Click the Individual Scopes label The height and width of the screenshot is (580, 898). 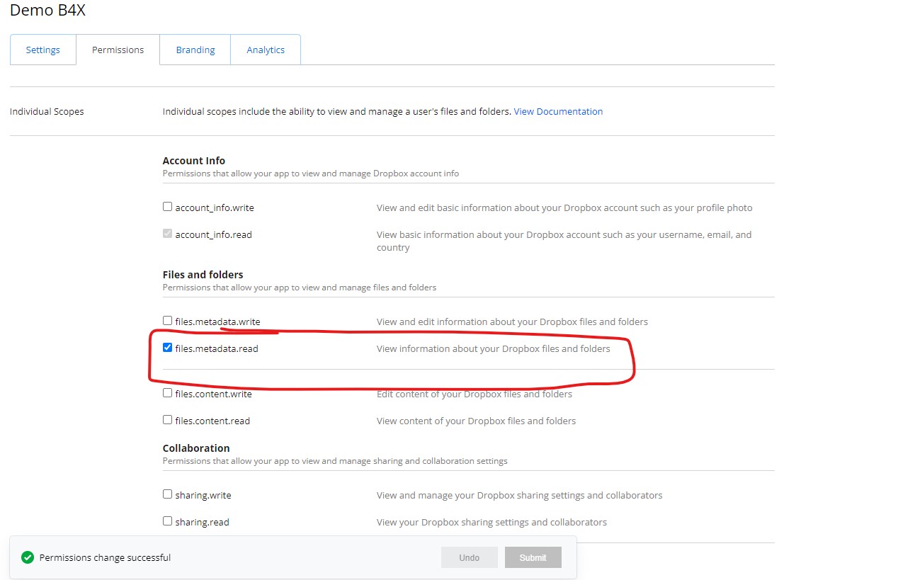pyautogui.click(x=47, y=111)
